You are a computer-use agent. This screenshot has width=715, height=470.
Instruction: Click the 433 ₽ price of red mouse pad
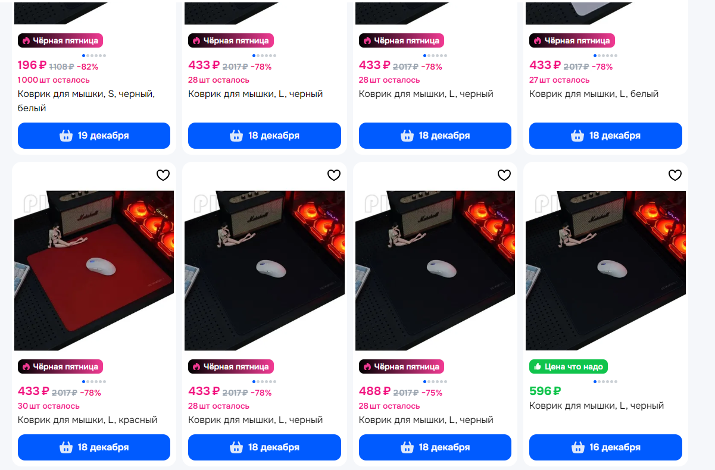tap(33, 391)
